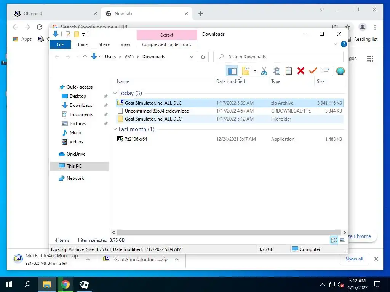
Task: Click the Cut scissors toolbar icon
Action: 264,71
